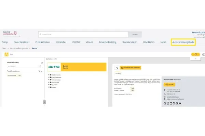The width and height of the screenshot is (205, 136).
Task: Switch to the Katalog tab
Action: coord(118,73)
